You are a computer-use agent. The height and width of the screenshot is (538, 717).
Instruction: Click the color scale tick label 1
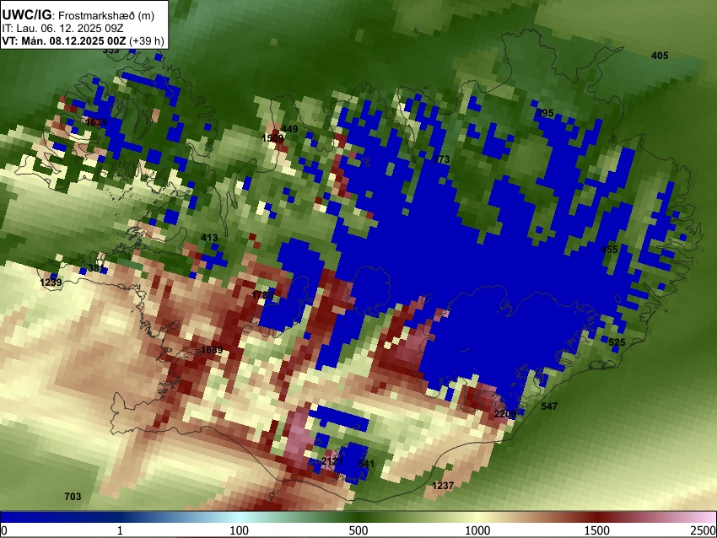[120, 530]
